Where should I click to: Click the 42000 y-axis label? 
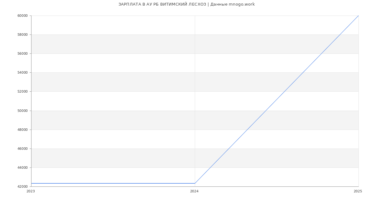[x=22, y=186]
